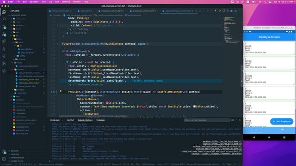The width and height of the screenshot is (296, 166).
Task: Open macOS Spotlight search in the menu bar
Action: [x=265, y=2]
